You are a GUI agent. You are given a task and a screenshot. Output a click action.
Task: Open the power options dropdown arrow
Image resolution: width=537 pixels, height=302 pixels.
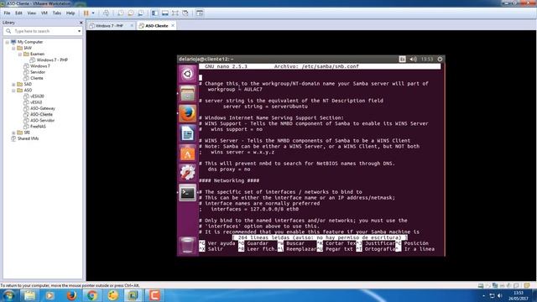(93, 13)
